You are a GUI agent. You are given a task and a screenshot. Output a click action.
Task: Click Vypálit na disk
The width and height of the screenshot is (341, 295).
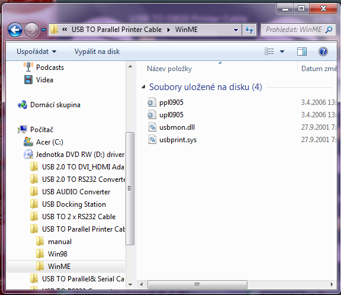[97, 52]
